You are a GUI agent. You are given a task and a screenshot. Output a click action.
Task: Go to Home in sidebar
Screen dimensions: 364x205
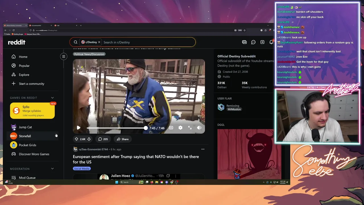tap(32, 57)
